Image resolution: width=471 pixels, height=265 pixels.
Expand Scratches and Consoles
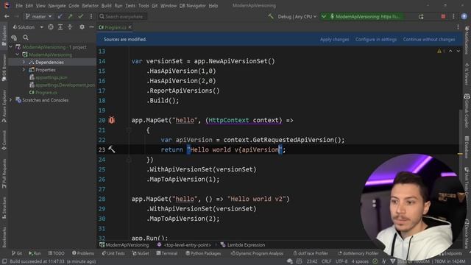[11, 100]
